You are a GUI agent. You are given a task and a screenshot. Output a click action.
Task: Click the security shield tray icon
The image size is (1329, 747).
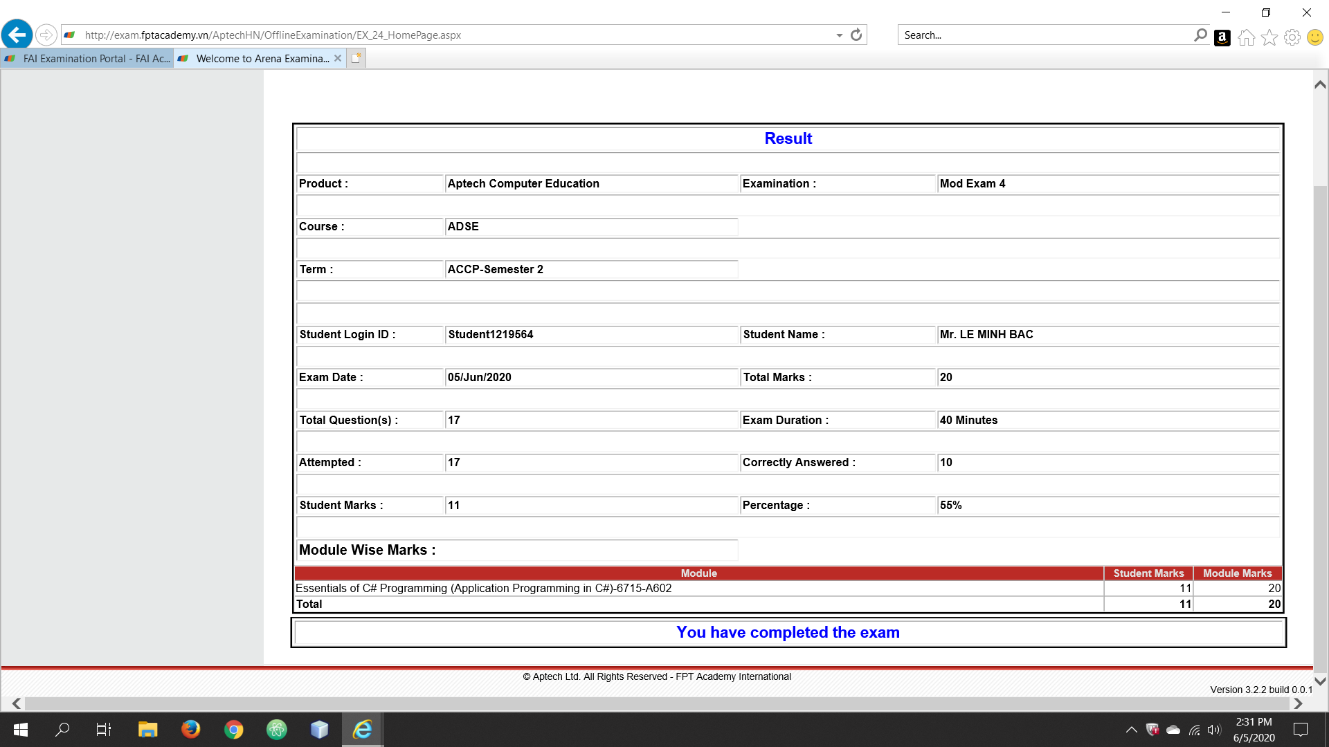[x=1152, y=730]
